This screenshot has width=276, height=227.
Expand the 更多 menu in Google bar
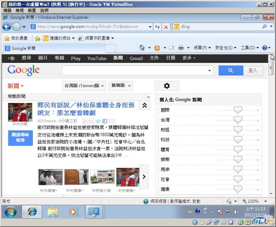[189, 58]
